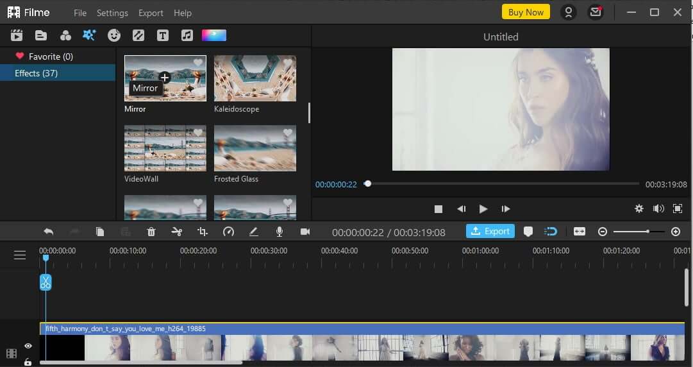Click the Undo arrow in timeline toolbar
The image size is (693, 367).
[x=49, y=232]
